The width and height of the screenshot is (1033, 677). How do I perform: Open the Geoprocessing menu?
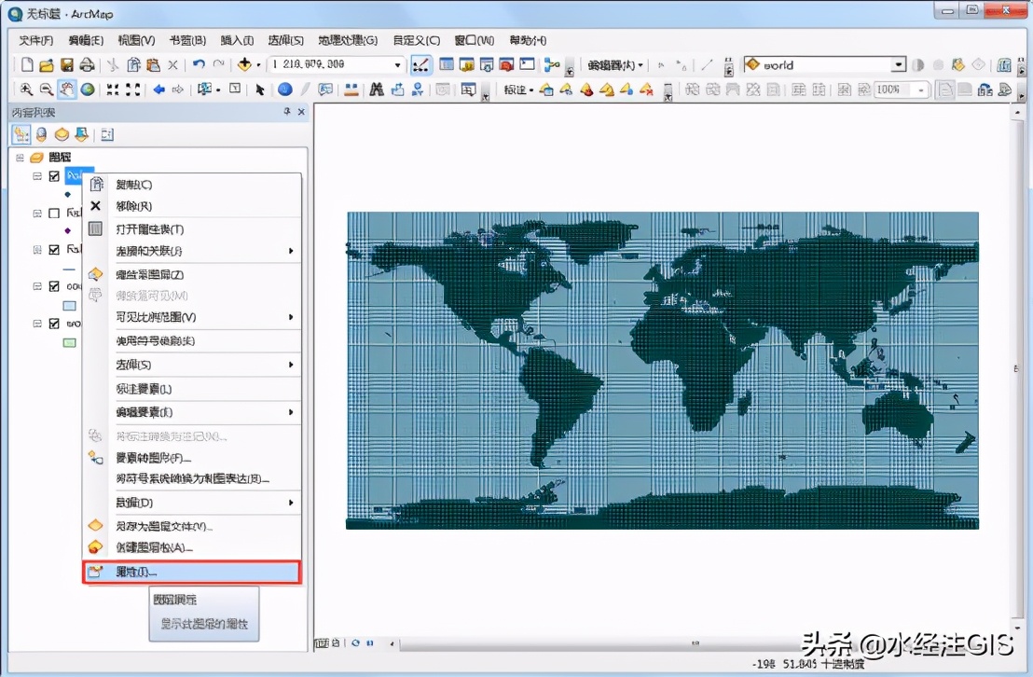347,41
